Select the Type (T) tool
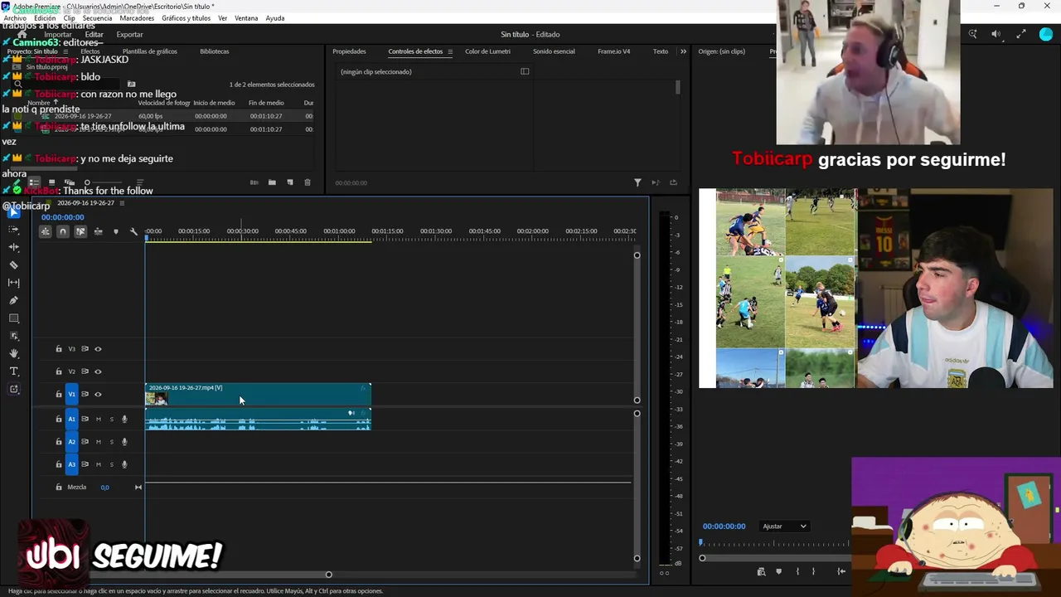The image size is (1061, 597). coord(13,371)
